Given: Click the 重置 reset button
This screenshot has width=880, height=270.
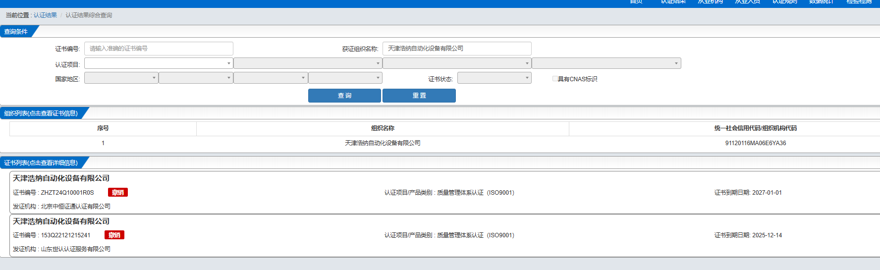Looking at the screenshot, I should tap(419, 96).
